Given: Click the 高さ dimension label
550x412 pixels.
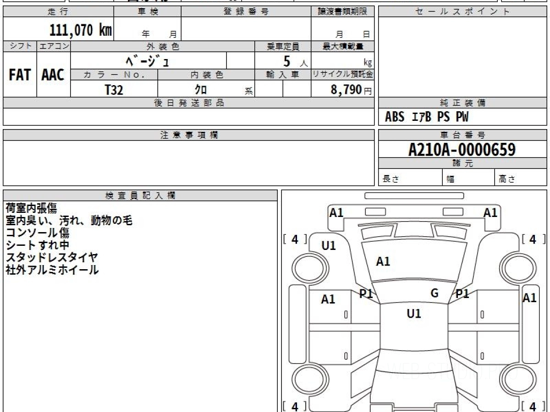Looking at the screenshot, I should coord(507,180).
